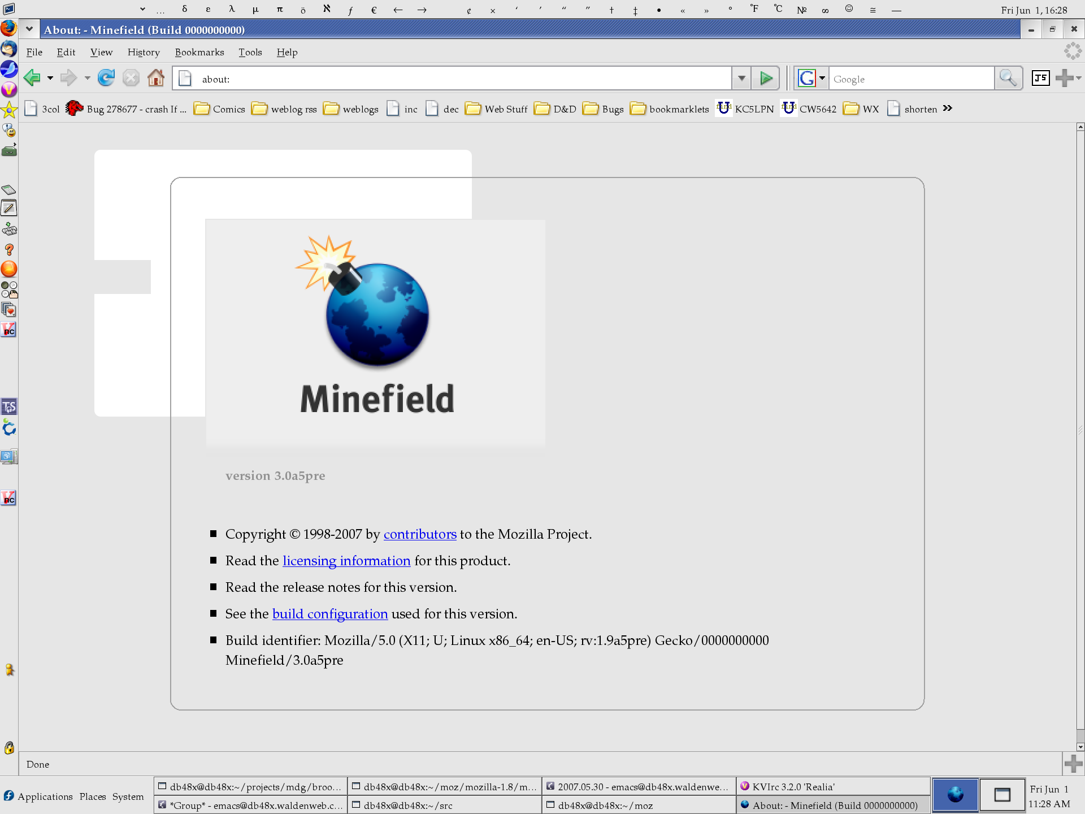Open the Bug 278677 bookmark
The image size is (1085, 814).
tap(126, 109)
